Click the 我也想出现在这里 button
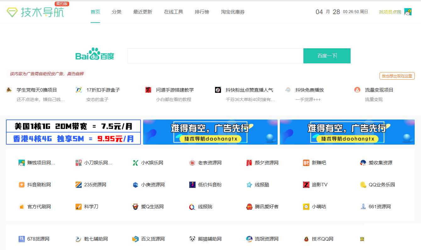Image resolution: width=421 pixels, height=250 pixels. [x=397, y=76]
